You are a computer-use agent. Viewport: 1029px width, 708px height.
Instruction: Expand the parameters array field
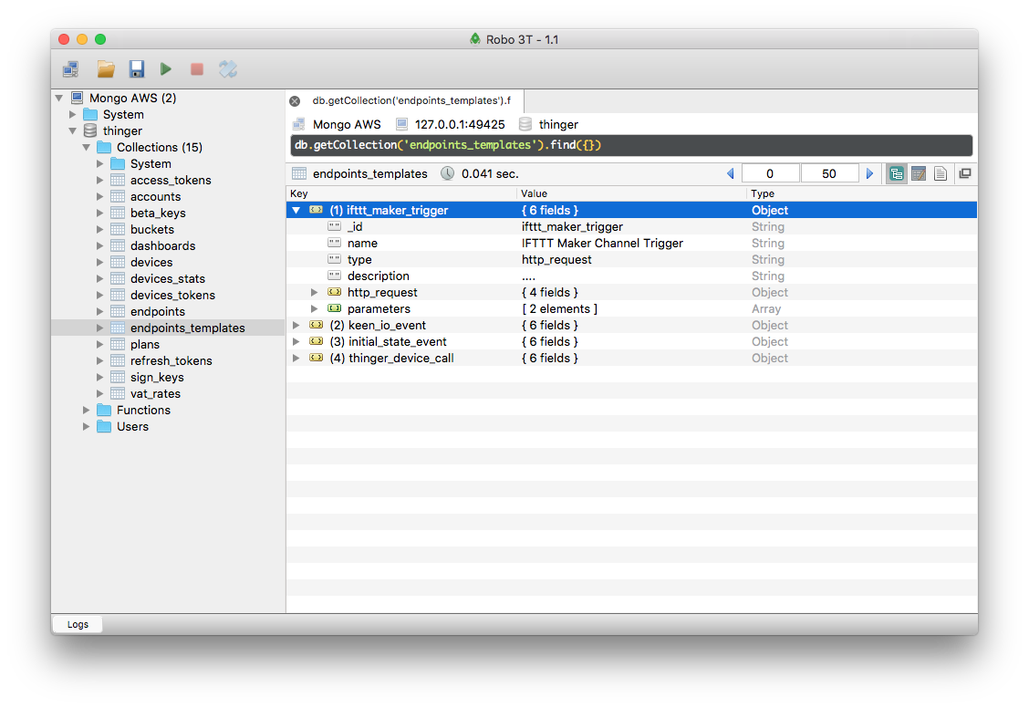click(314, 308)
